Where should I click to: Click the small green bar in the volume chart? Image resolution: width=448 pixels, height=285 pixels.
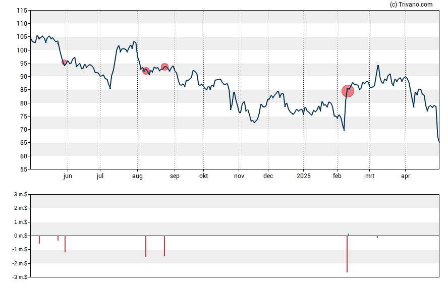tap(349, 235)
